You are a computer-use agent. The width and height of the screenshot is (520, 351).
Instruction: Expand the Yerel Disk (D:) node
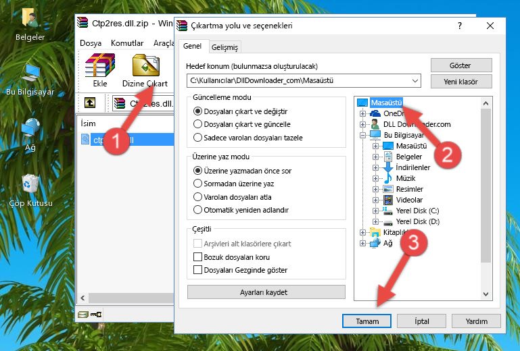[x=375, y=222]
